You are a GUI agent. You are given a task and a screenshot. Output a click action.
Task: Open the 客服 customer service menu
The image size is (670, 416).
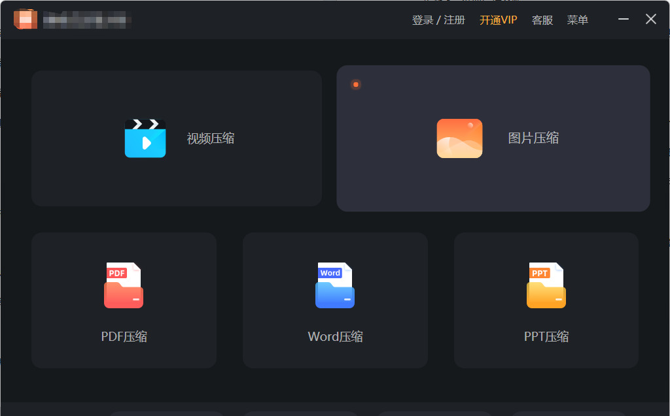(x=542, y=20)
